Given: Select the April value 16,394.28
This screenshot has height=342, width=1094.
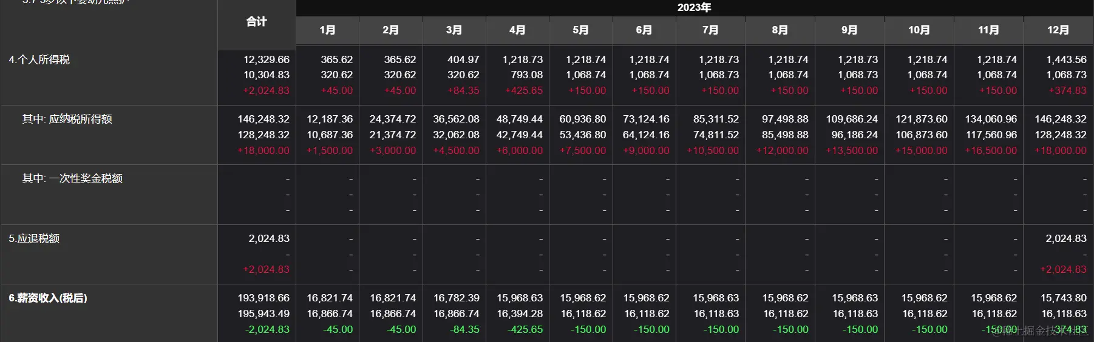Looking at the screenshot, I should pyautogui.click(x=520, y=313).
